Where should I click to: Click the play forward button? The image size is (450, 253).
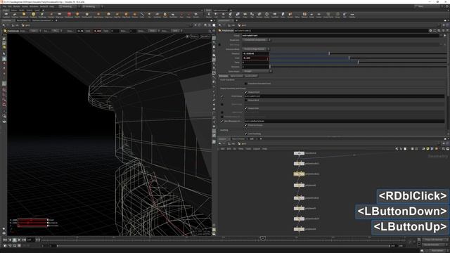[x=19, y=240]
